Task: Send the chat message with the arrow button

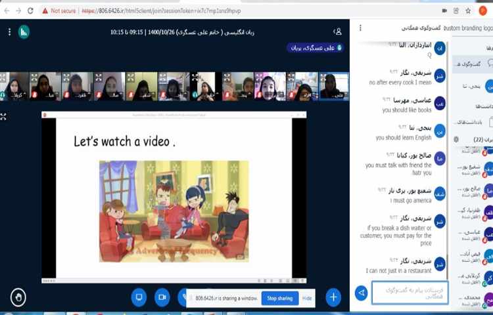Action: (x=362, y=293)
